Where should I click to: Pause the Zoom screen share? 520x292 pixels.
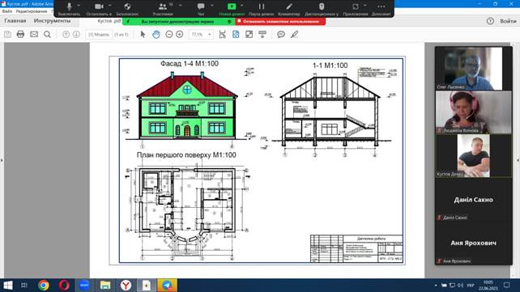tap(262, 9)
